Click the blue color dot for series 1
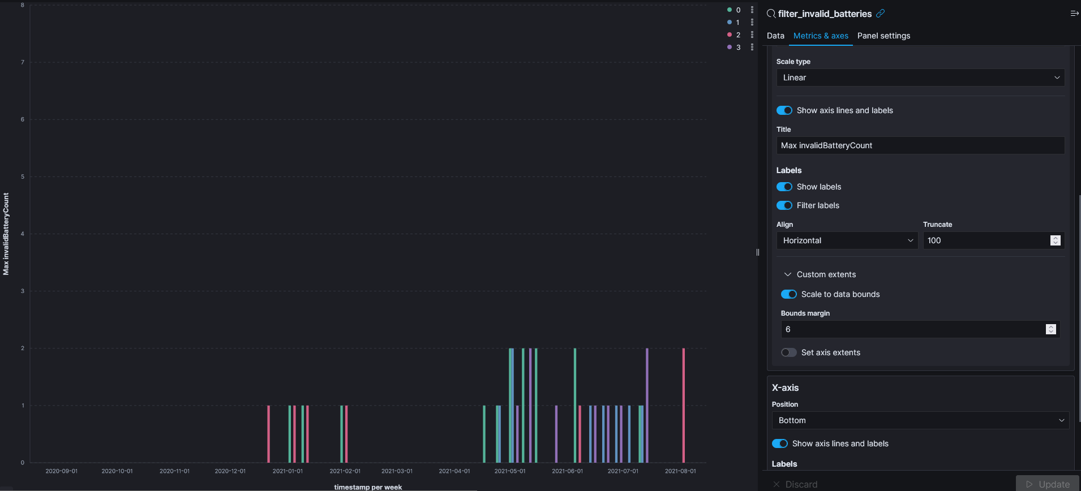This screenshot has height=491, width=1081. point(730,22)
